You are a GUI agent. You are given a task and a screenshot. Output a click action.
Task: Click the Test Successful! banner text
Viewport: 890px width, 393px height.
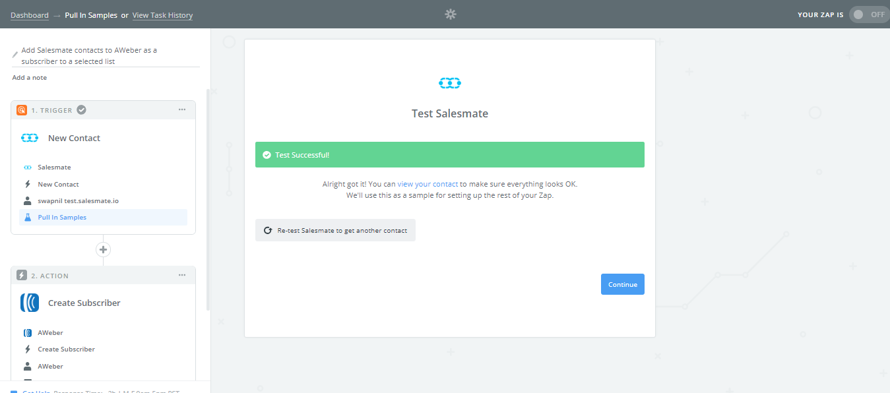pyautogui.click(x=302, y=155)
